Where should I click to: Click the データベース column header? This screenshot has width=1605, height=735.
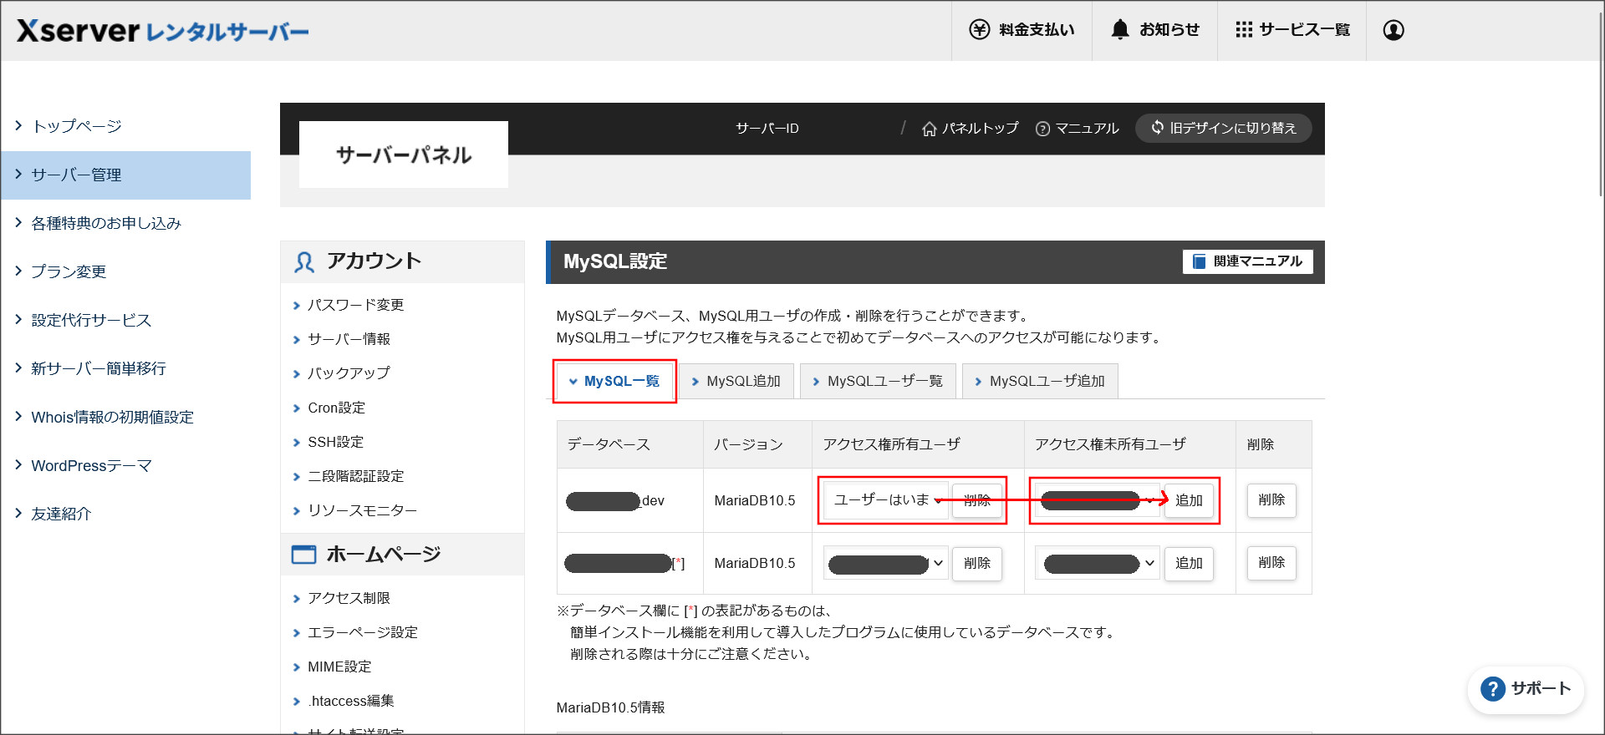click(x=630, y=444)
